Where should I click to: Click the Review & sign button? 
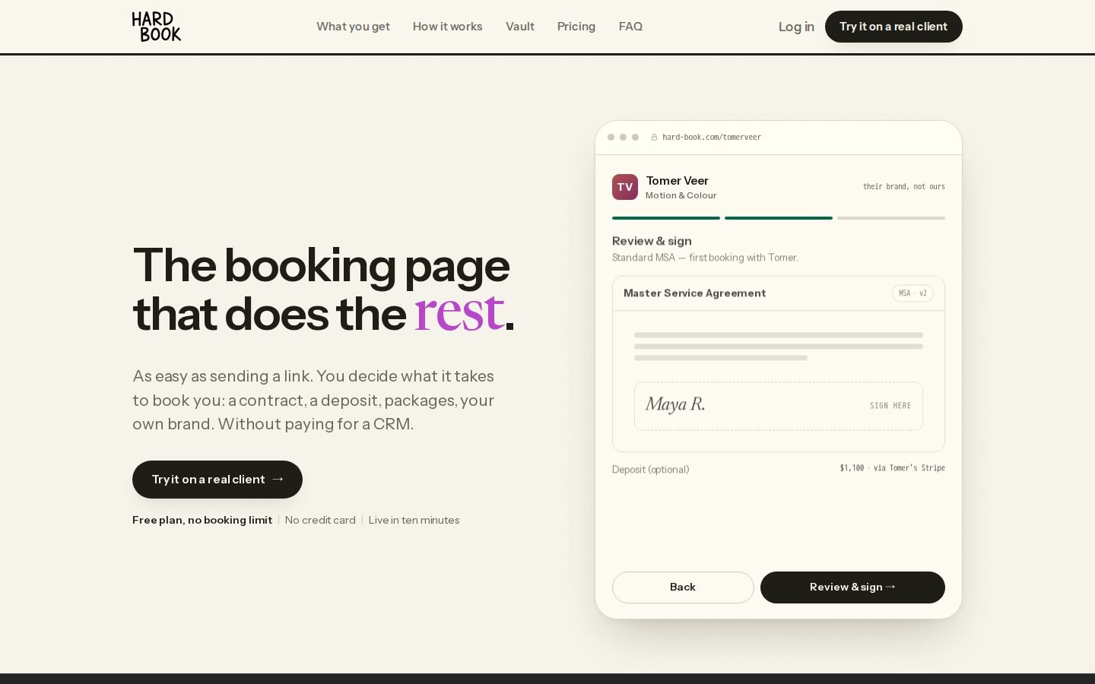point(852,587)
